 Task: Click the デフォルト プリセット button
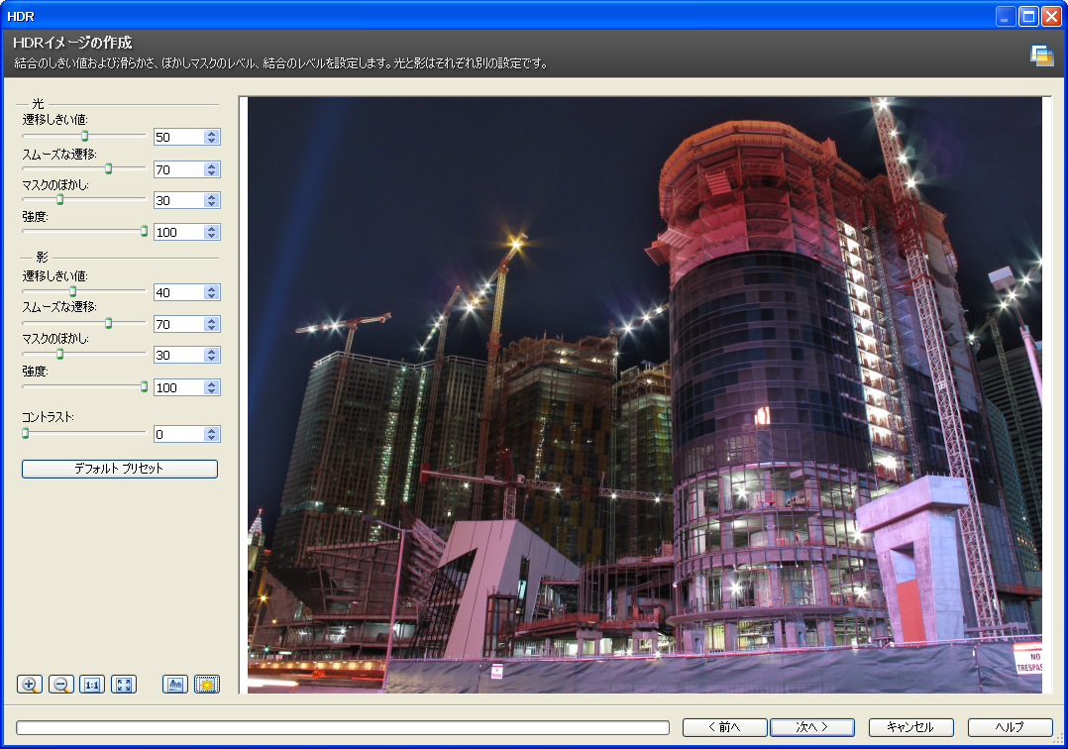[x=119, y=469]
